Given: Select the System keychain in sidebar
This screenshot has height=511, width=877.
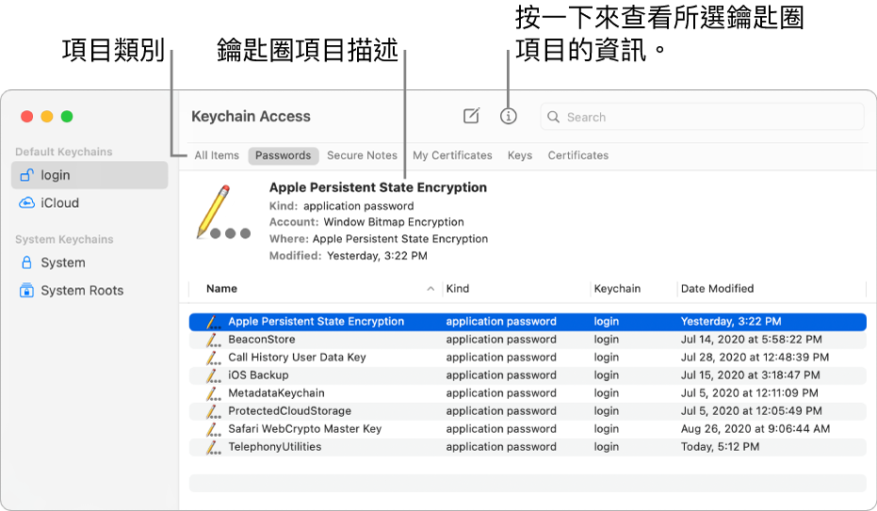Looking at the screenshot, I should point(89,263).
